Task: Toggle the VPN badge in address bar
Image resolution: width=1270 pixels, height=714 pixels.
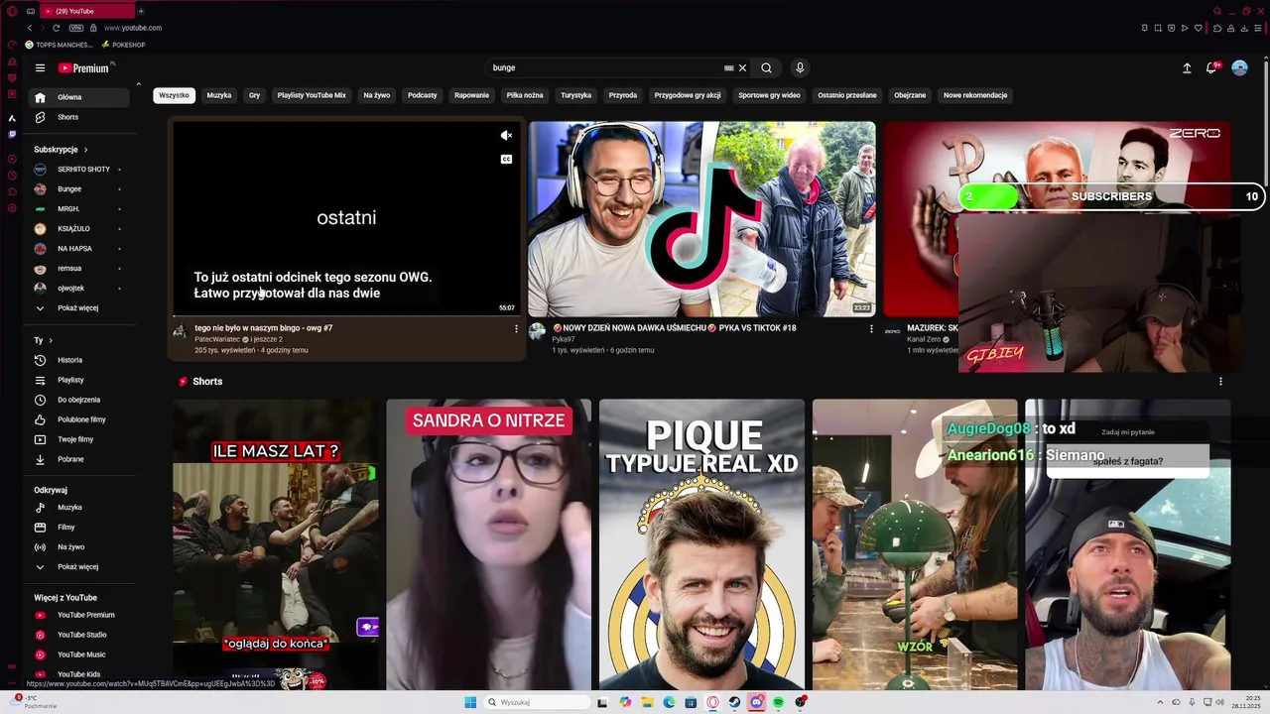Action: pos(76,28)
